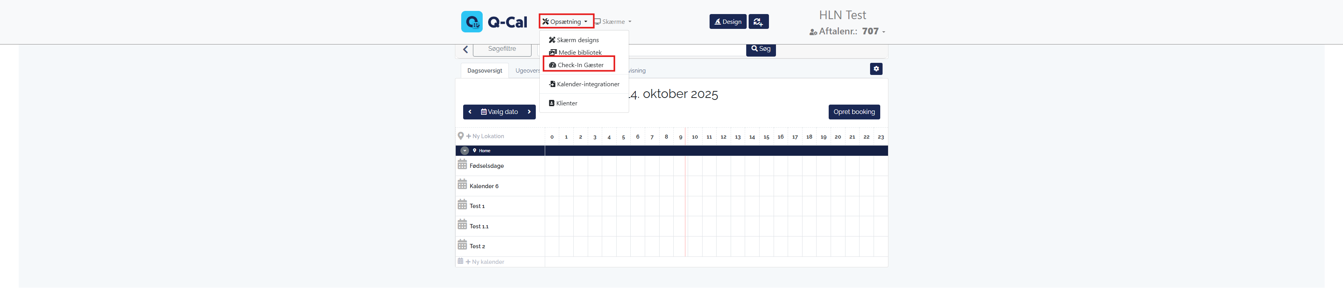Click the Q-Cal logo icon
Image resolution: width=1343 pixels, height=290 pixels.
471,22
